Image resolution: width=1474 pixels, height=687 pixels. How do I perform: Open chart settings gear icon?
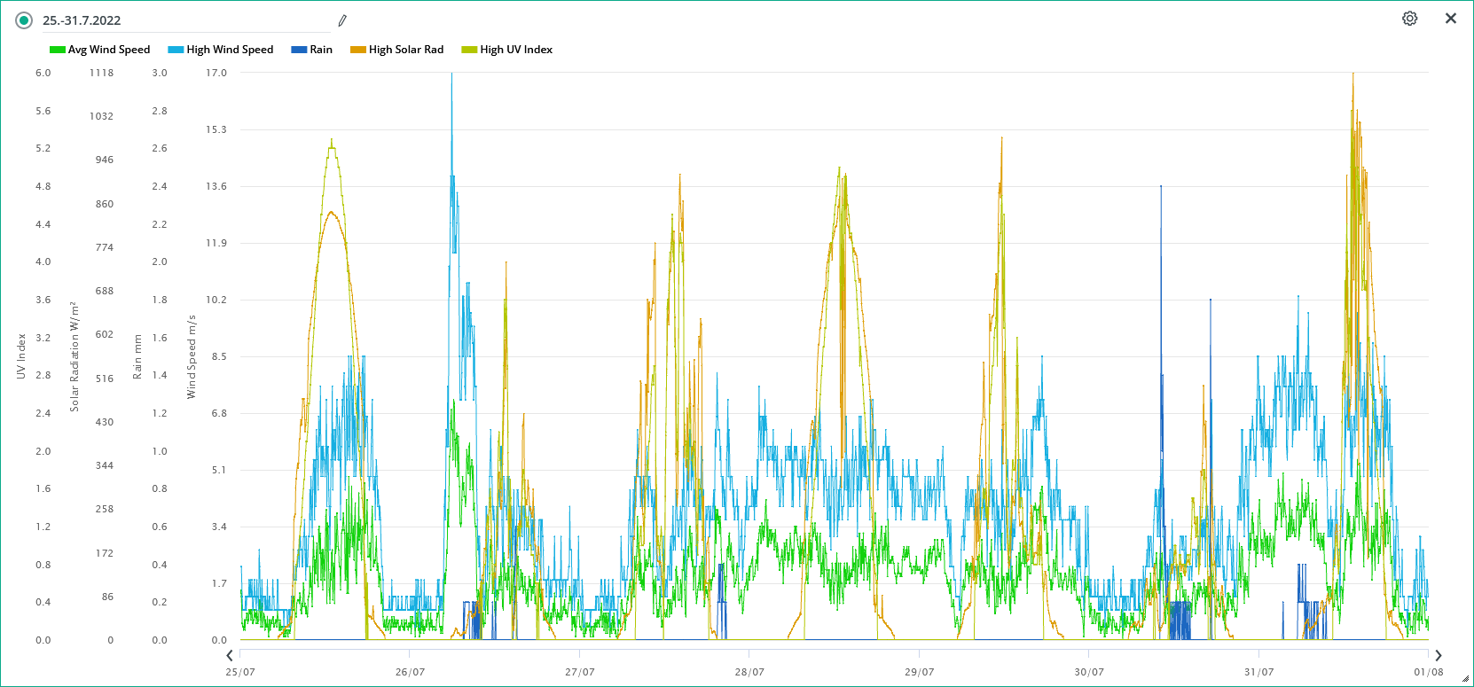click(1409, 19)
